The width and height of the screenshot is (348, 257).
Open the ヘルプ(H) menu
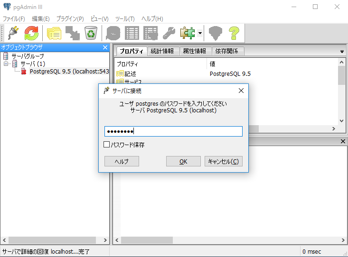pos(152,19)
